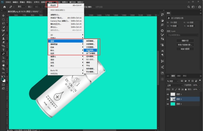Open the Adjustments panel icon
Screen dimensions: 203x131
pyautogui.click(x=162, y=21)
